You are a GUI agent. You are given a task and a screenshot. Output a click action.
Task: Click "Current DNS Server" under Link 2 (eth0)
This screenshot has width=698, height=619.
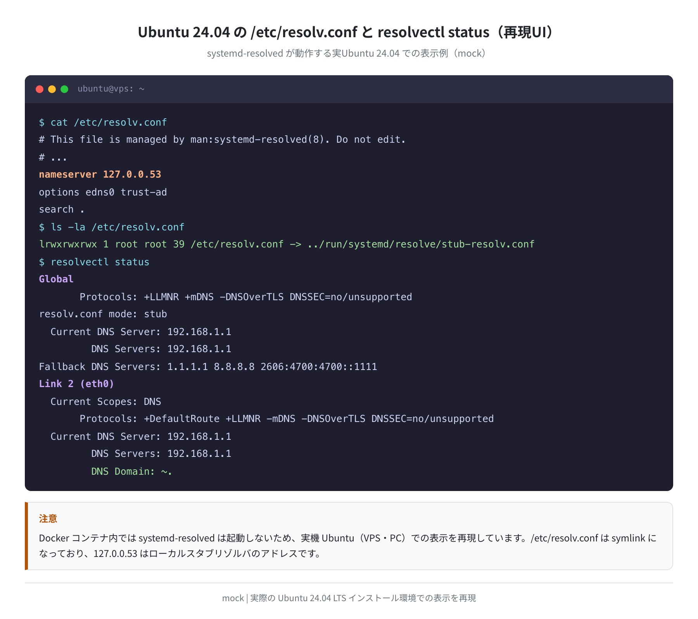point(141,437)
